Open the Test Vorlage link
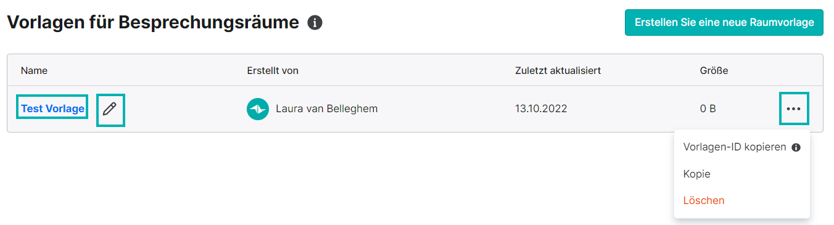 coord(52,108)
